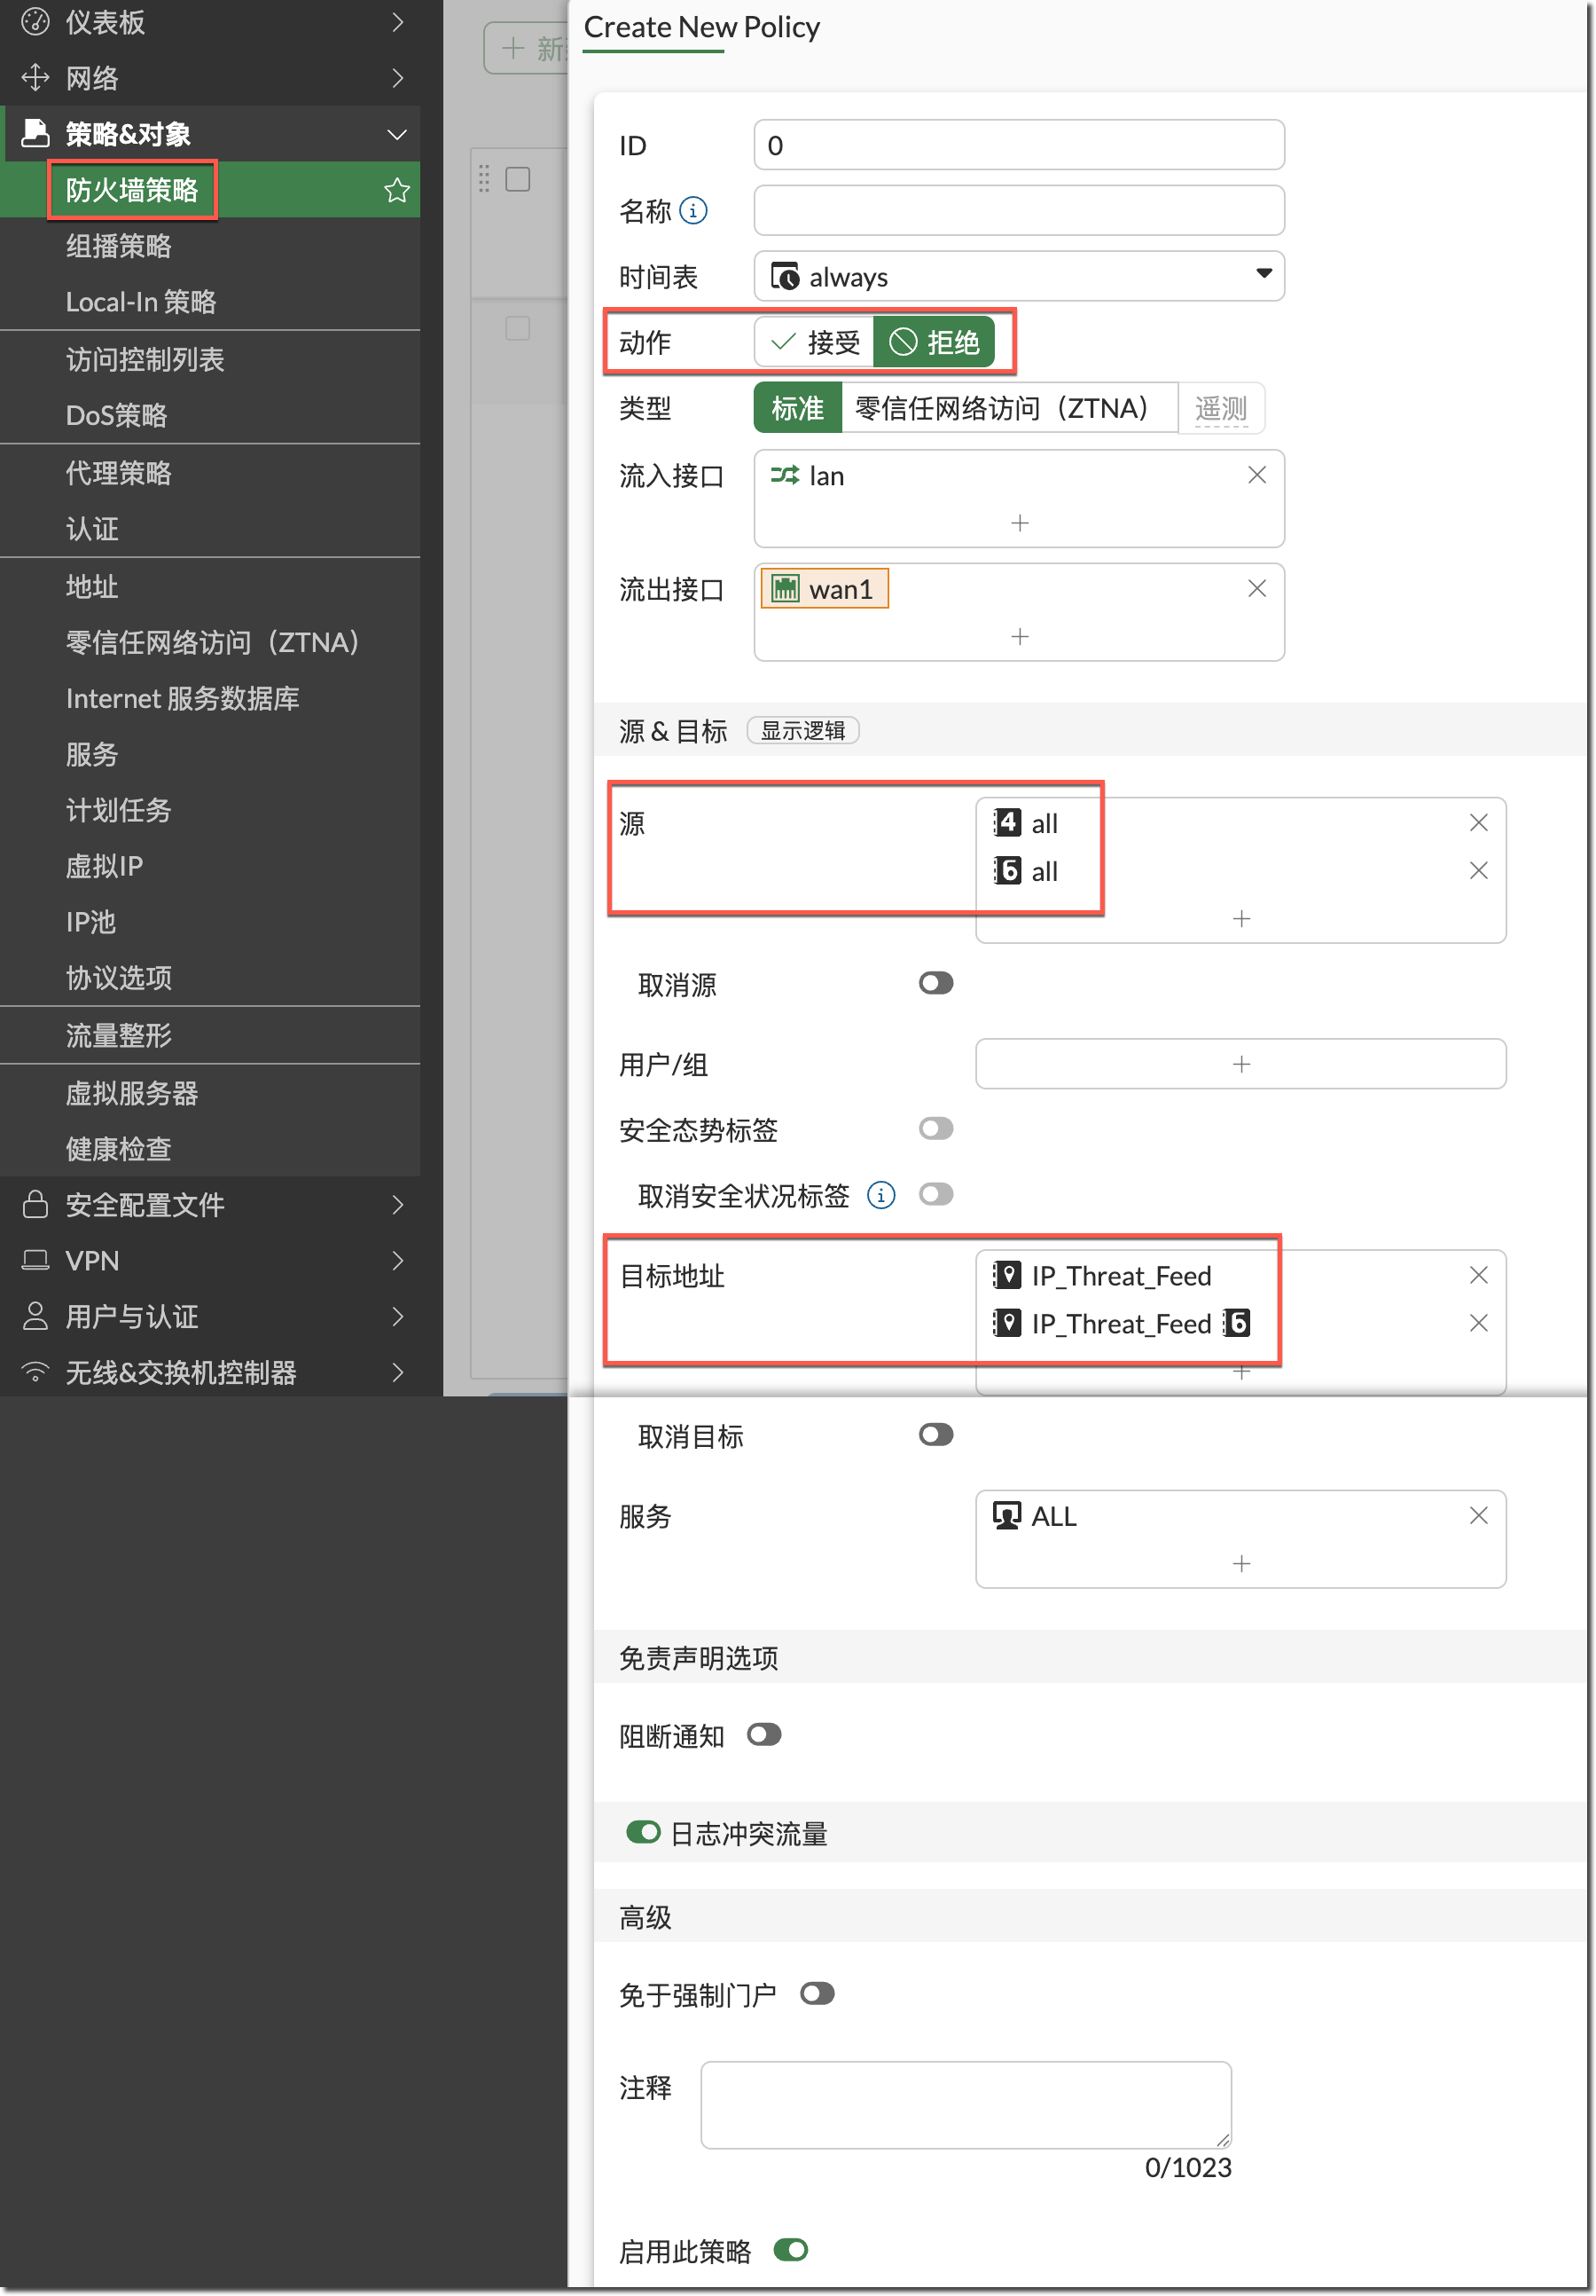Expand the VPN sidebar section
This screenshot has height=2296, width=1596.
point(210,1261)
